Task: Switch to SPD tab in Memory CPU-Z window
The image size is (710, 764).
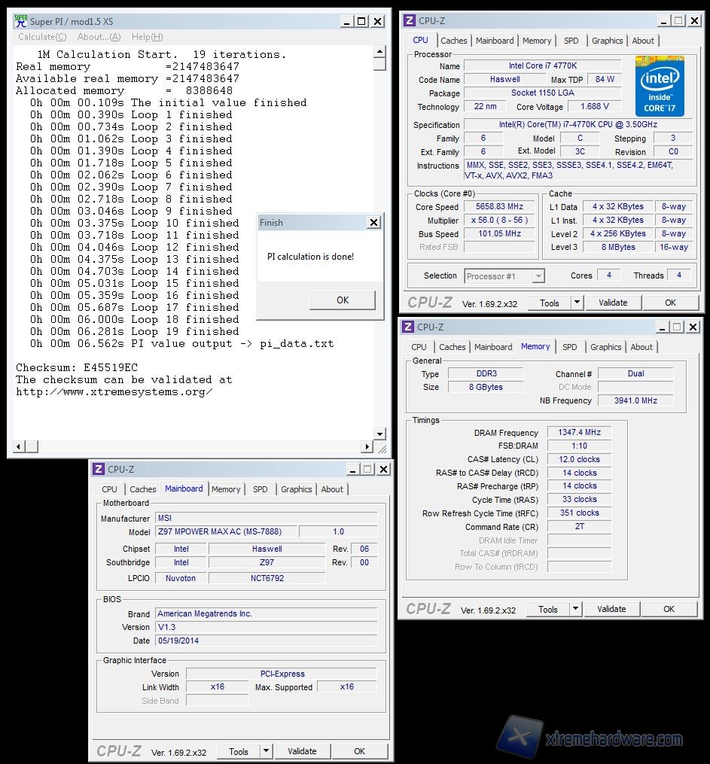Action: (570, 347)
